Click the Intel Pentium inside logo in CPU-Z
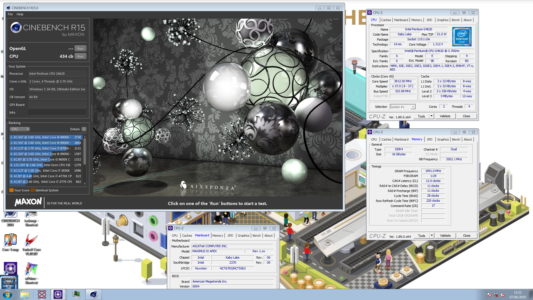The height and width of the screenshot is (300, 533). (462, 37)
